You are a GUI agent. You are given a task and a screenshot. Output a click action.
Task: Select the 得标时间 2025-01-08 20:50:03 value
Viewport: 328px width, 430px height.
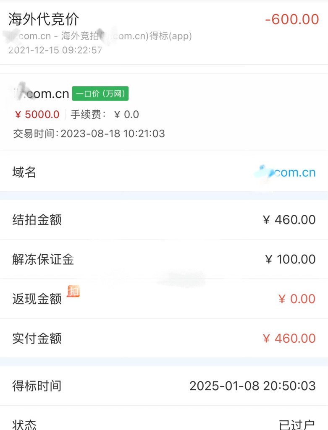(x=252, y=386)
